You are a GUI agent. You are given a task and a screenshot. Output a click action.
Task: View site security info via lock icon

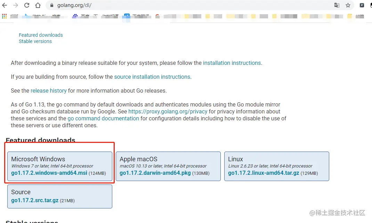[51, 5]
